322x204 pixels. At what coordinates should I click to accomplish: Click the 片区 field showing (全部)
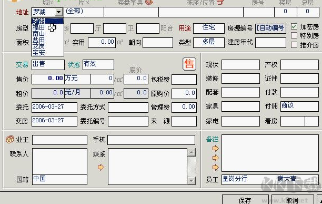[84, 12]
